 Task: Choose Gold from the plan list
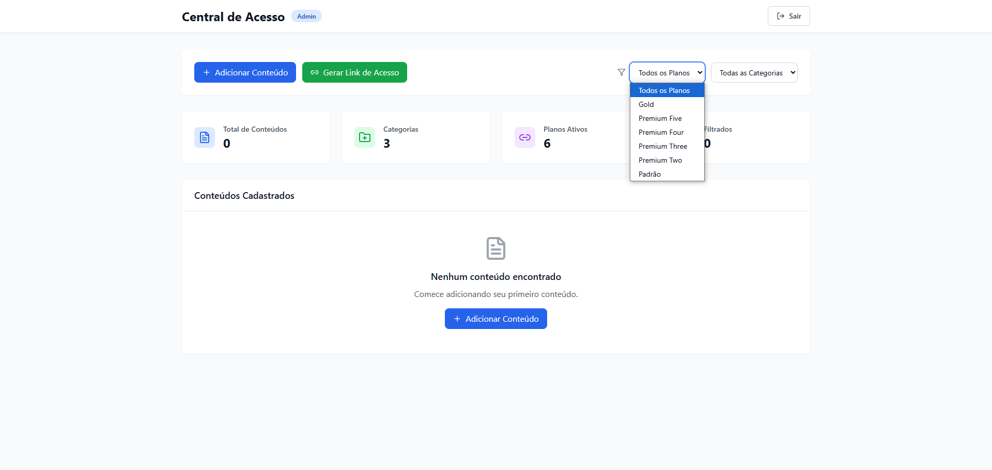point(667,104)
